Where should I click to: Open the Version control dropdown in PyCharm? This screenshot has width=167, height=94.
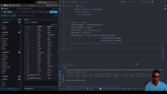pyautogui.click(x=84, y=2)
